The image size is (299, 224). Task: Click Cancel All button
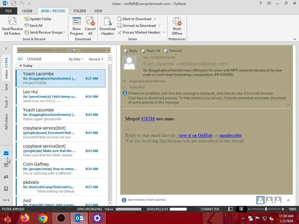click(x=90, y=26)
